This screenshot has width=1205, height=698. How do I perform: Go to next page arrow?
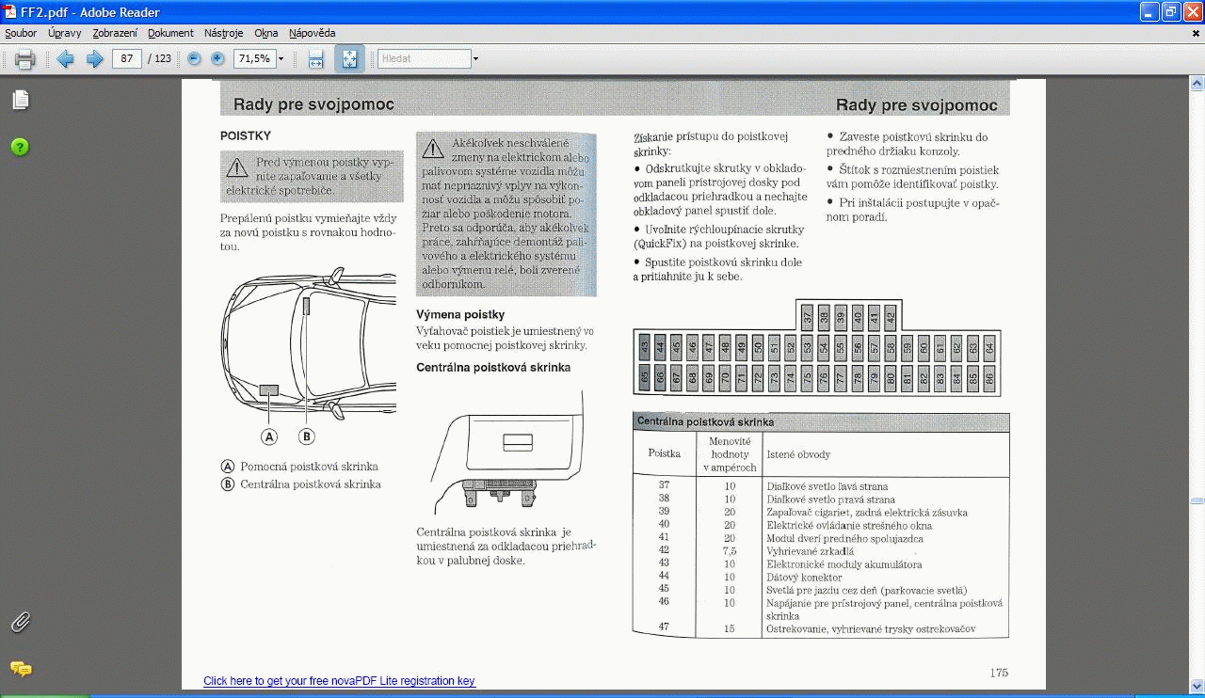coord(94,59)
